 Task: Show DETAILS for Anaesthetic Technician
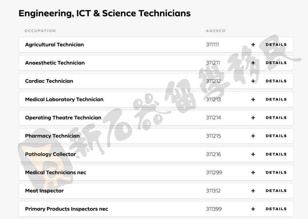(276, 63)
